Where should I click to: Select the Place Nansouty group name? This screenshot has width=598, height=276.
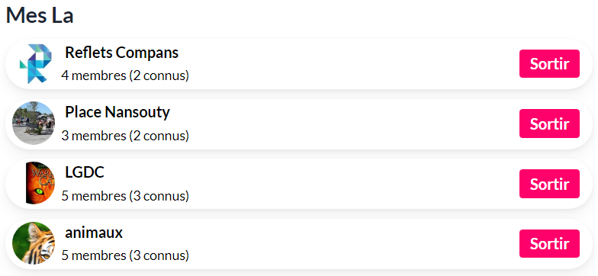pos(117,113)
